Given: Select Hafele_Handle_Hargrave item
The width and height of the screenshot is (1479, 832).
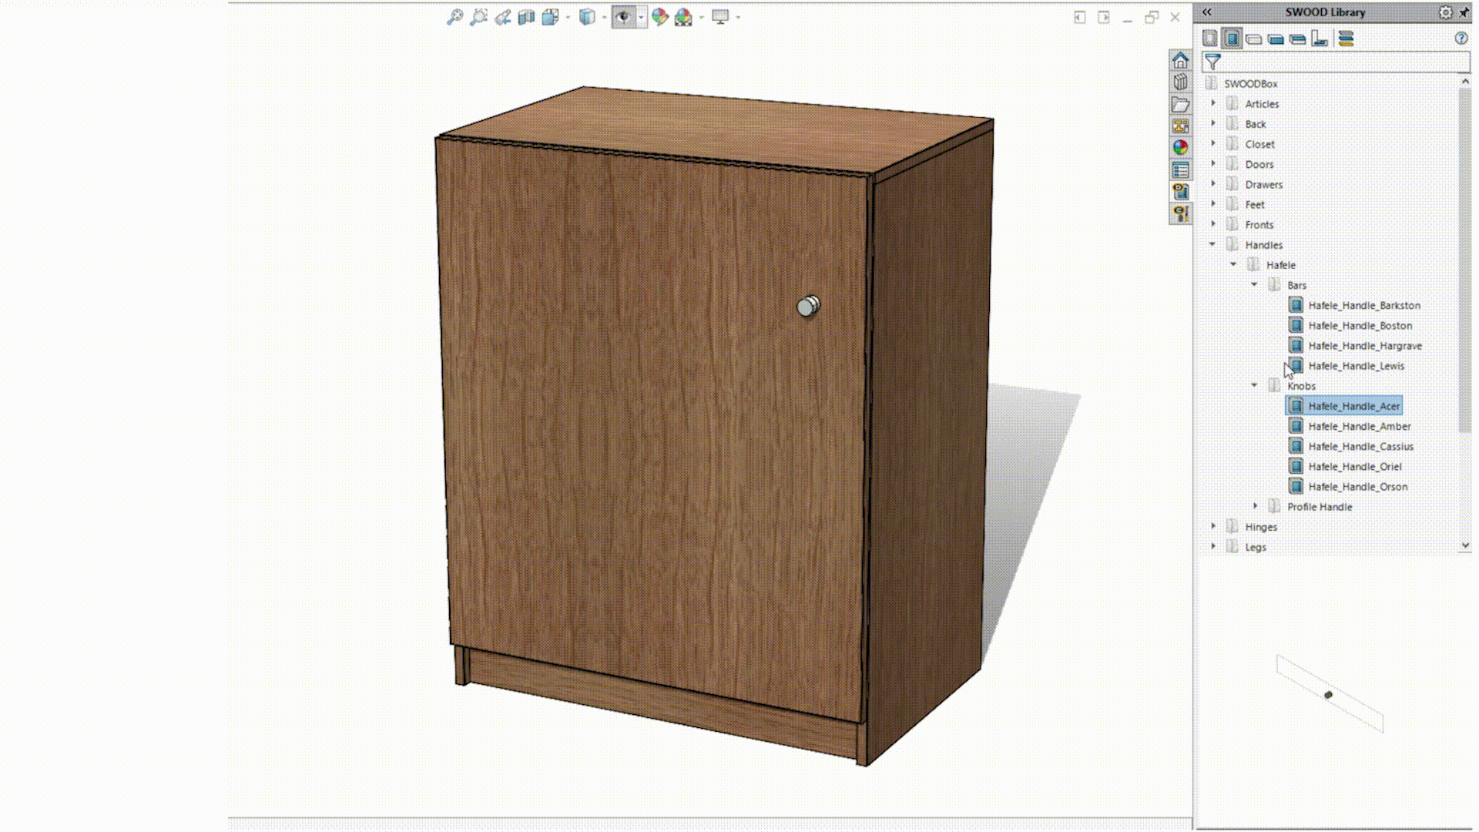Looking at the screenshot, I should pos(1364,346).
